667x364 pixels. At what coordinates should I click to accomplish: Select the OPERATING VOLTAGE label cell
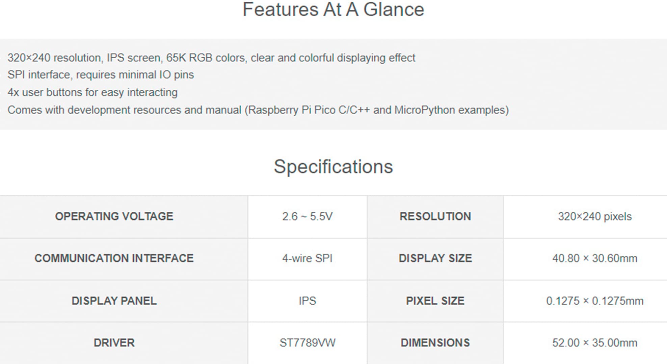click(114, 216)
